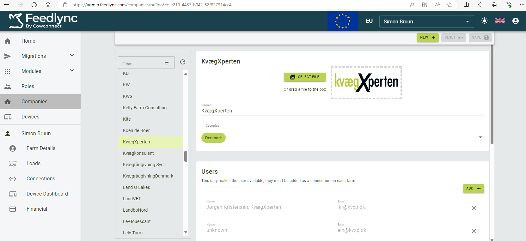Screen dimensions: 526x241
Task: Click the browser address bar URL
Action: coord(152,5)
